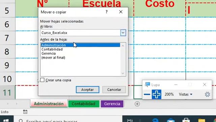Click the help question mark in dialog

point(107,12)
